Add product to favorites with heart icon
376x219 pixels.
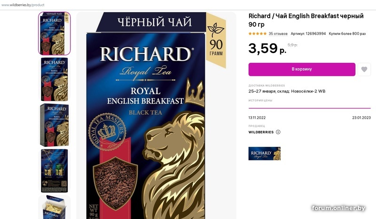[x=364, y=69]
